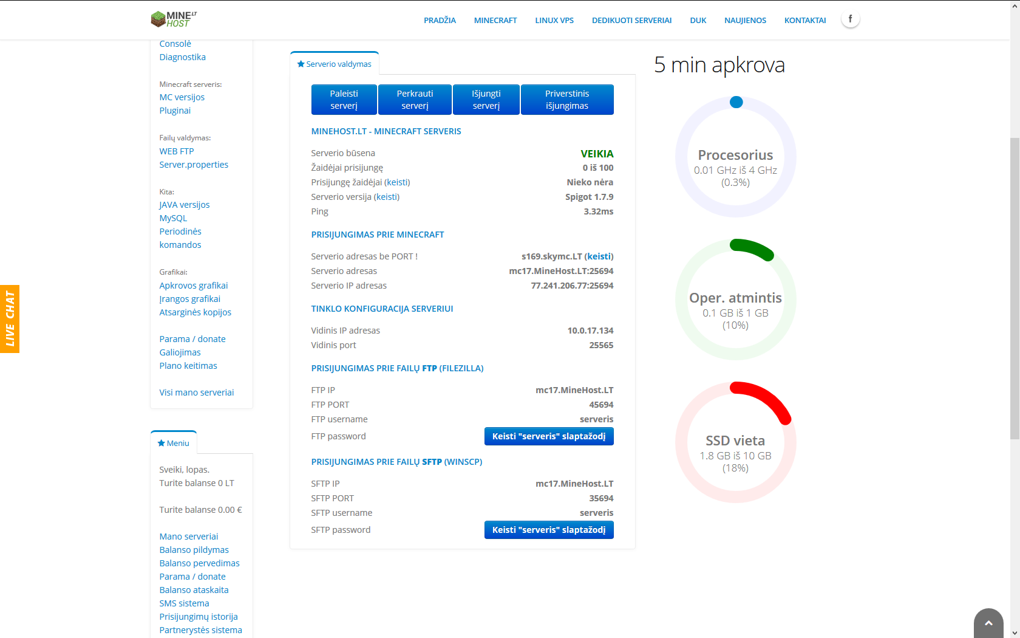
Task: Open the Facebook page icon
Action: point(850,19)
